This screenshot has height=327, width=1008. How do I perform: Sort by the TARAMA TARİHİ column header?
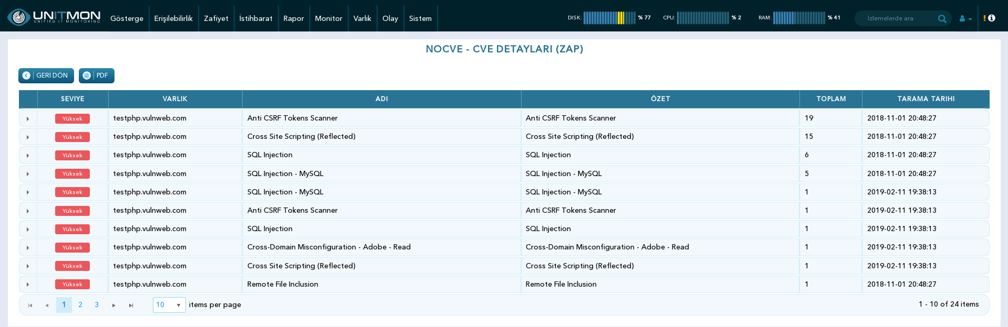926,99
